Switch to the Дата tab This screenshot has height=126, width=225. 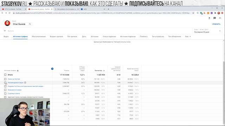click(x=84, y=36)
